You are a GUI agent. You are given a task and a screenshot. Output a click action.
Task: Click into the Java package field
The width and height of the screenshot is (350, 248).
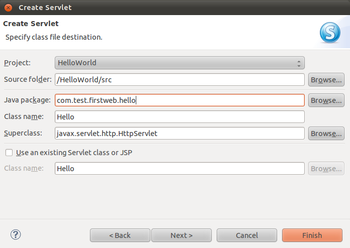click(x=180, y=100)
